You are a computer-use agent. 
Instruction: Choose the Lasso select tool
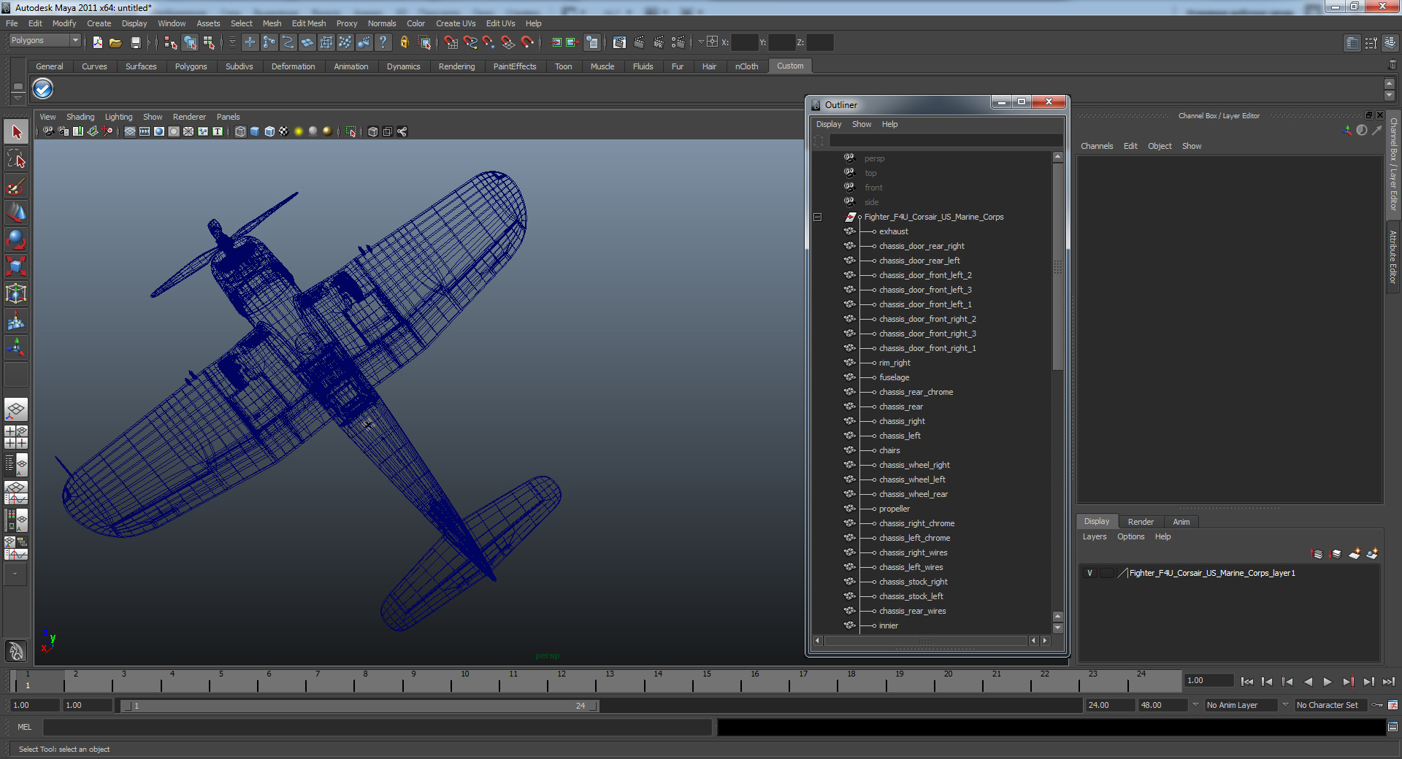tap(16, 159)
